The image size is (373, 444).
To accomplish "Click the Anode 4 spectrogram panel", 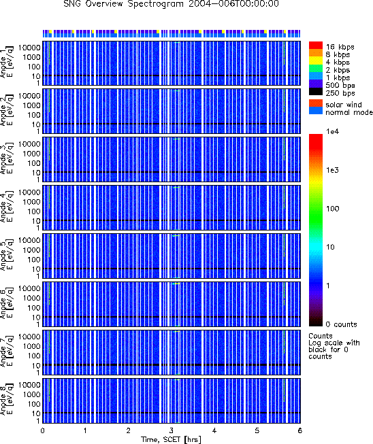I will [x=172, y=207].
